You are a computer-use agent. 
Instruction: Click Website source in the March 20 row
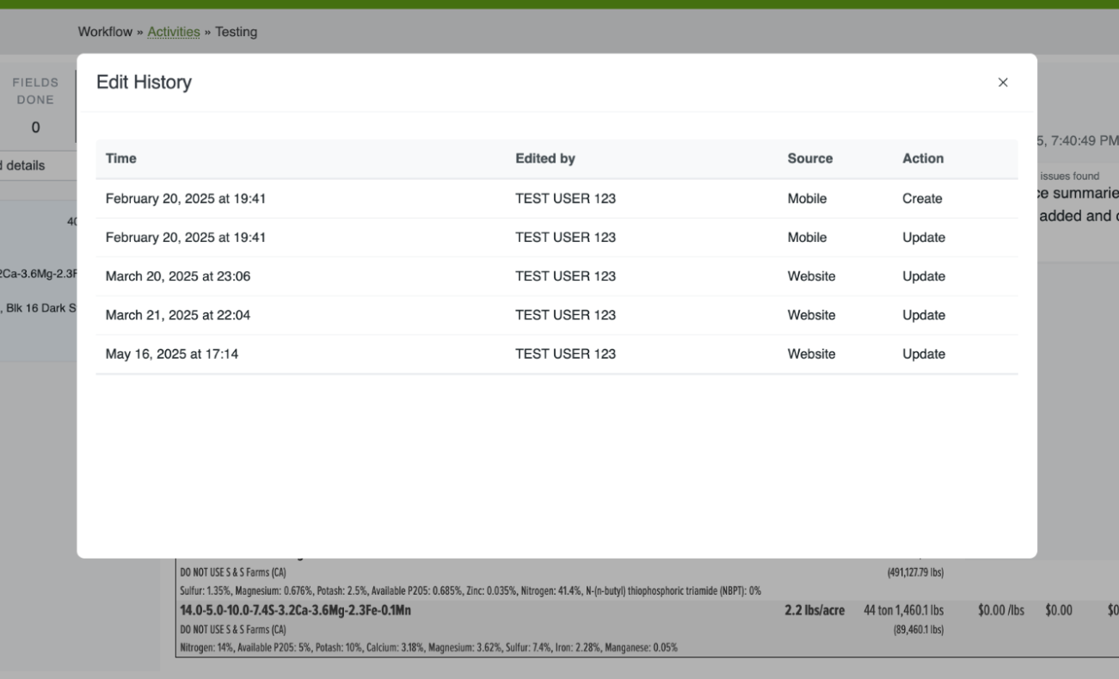click(x=811, y=276)
